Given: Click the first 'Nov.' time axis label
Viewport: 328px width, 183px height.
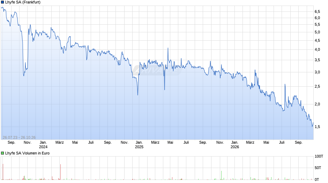Looking at the screenshot, I should (x=28, y=143).
